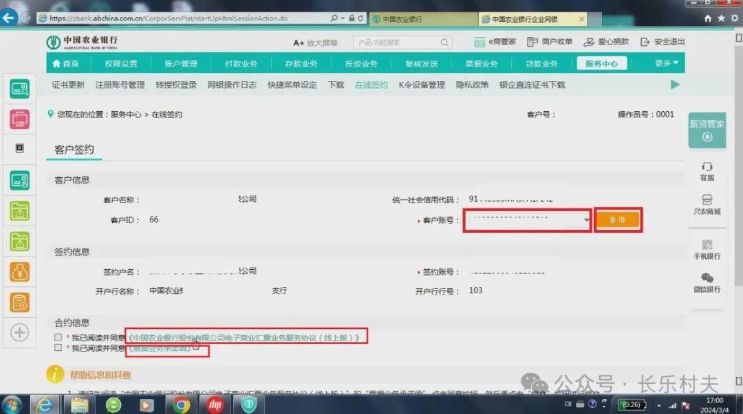The image size is (743, 414).
Task: Open Internet Explorer in taskbar
Action: [45, 405]
